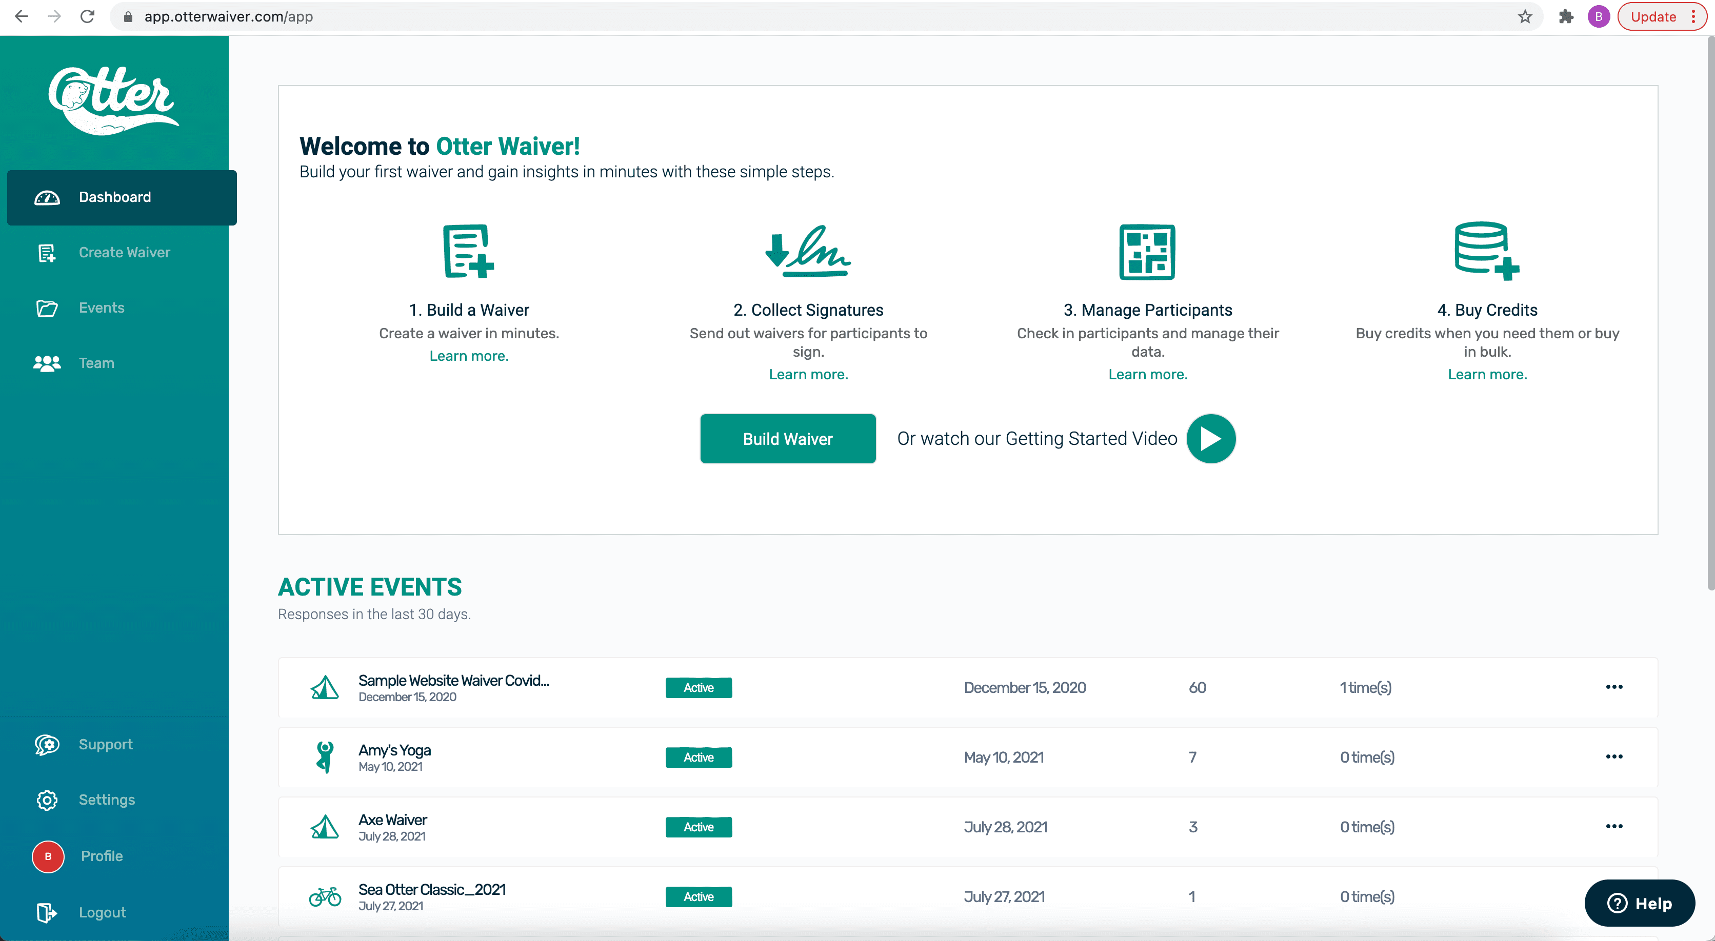This screenshot has width=1715, height=941.
Task: Click the Build Waiver button
Action: [x=788, y=439]
